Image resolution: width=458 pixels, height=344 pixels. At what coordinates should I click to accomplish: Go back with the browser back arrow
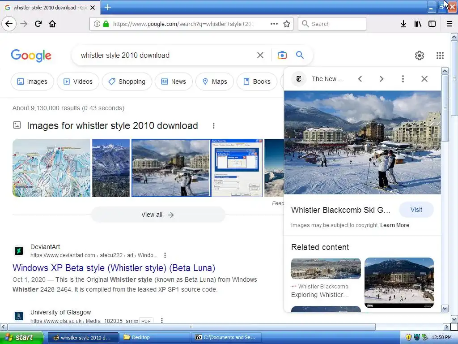(9, 24)
